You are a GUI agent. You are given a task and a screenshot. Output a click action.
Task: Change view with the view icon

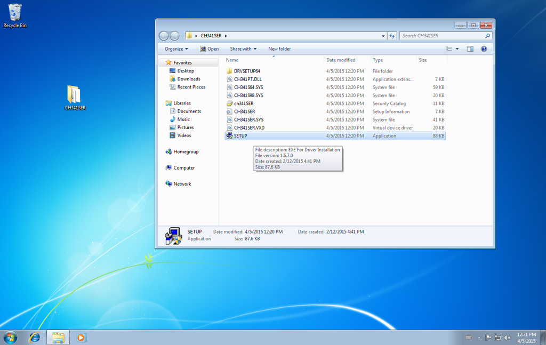tap(449, 49)
